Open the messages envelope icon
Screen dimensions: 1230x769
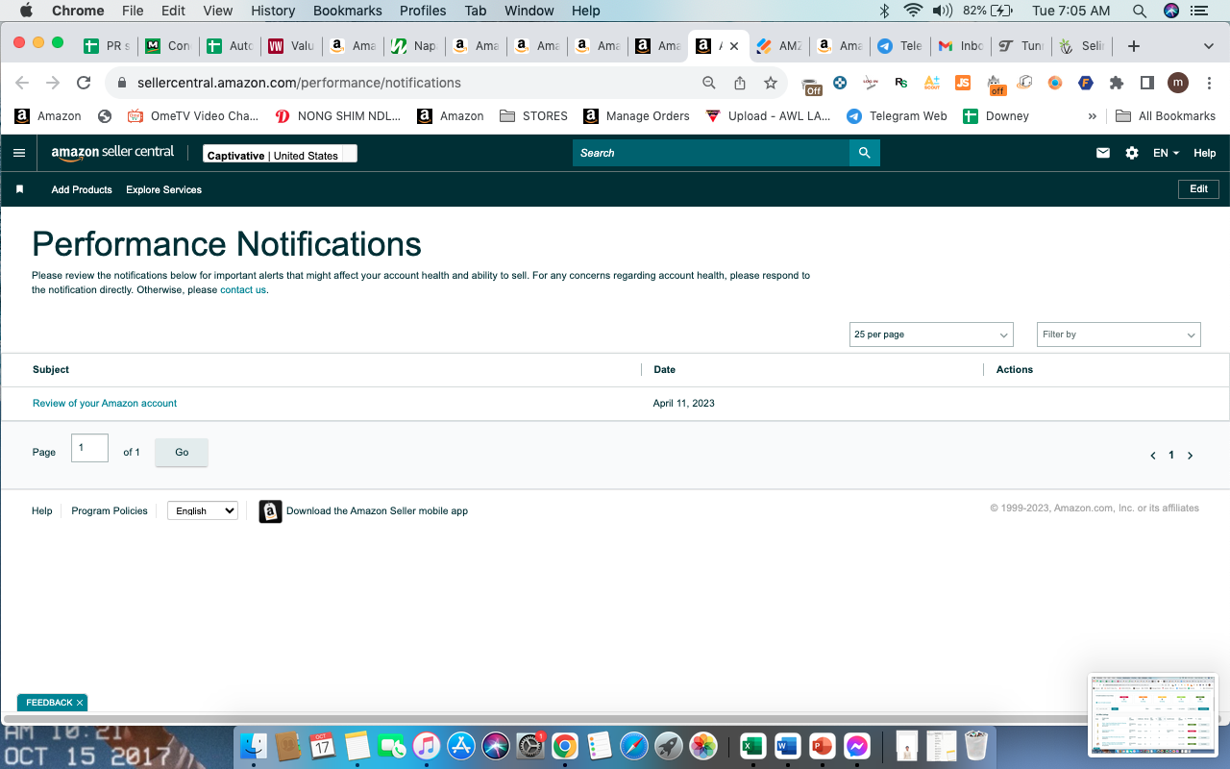1103,153
